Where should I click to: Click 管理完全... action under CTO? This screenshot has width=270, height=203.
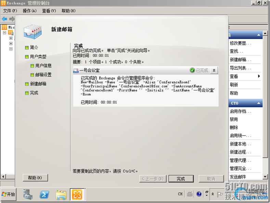[x=240, y=168]
